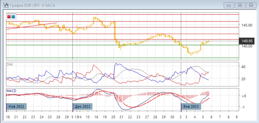This screenshot has width=259, height=123.
Task: Select the DMI indicator label
Action: pos(10,64)
